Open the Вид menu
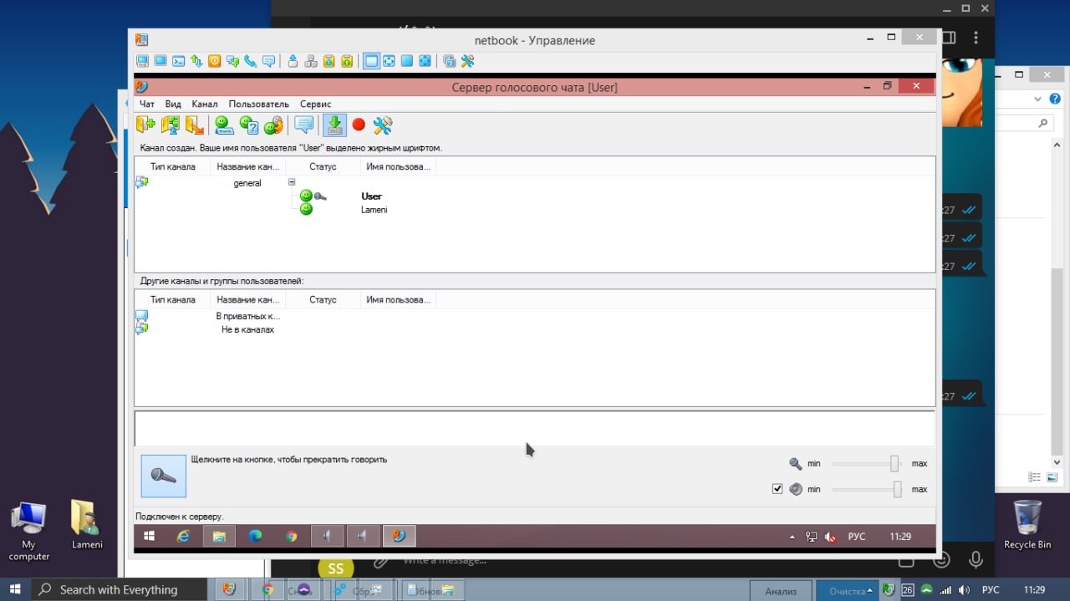This screenshot has height=601, width=1070. [173, 104]
